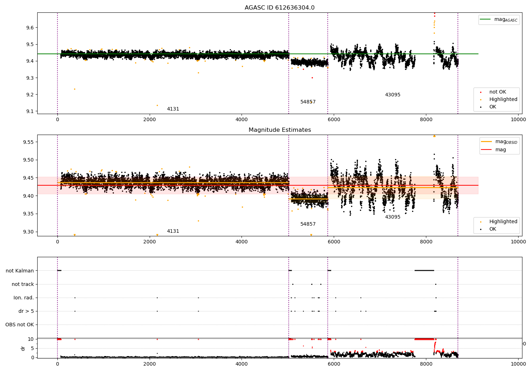This screenshot has width=532, height=372.
Task: Click orange line sample beside mag OBSID legend label
Action: (487, 142)
